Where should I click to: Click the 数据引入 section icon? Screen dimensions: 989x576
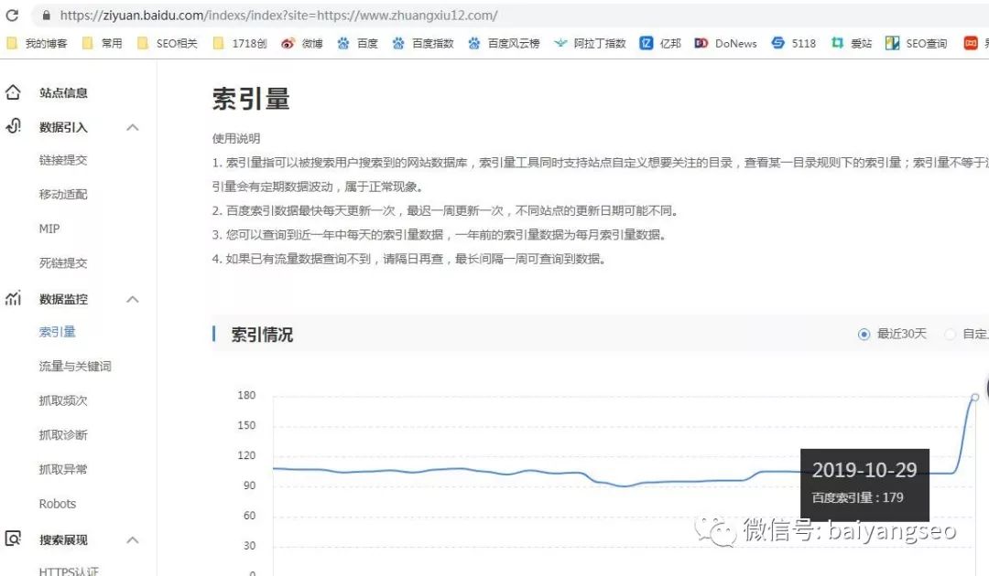13,127
